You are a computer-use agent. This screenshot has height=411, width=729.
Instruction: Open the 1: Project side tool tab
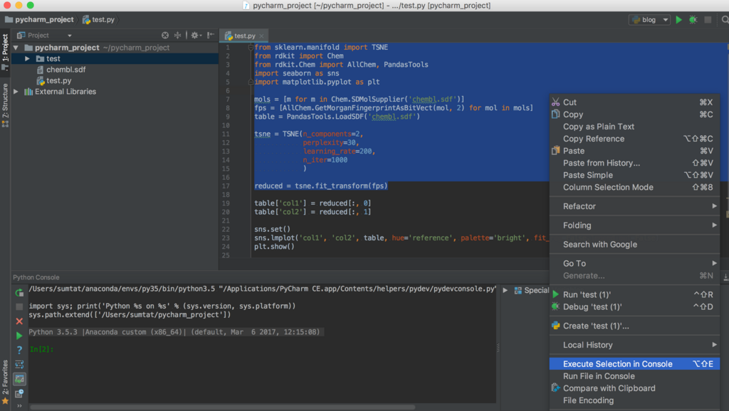point(5,51)
